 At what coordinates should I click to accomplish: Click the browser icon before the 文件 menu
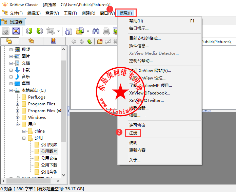tap(5, 13)
